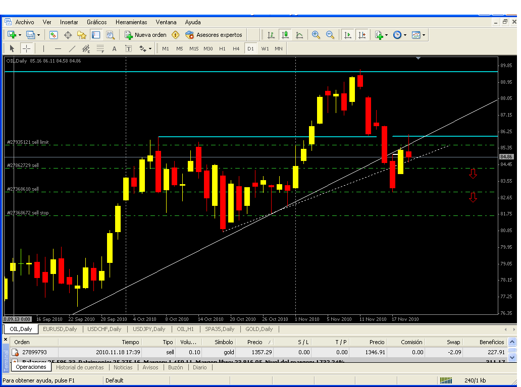
Task: Click the periods clock icon
Action: (397, 35)
